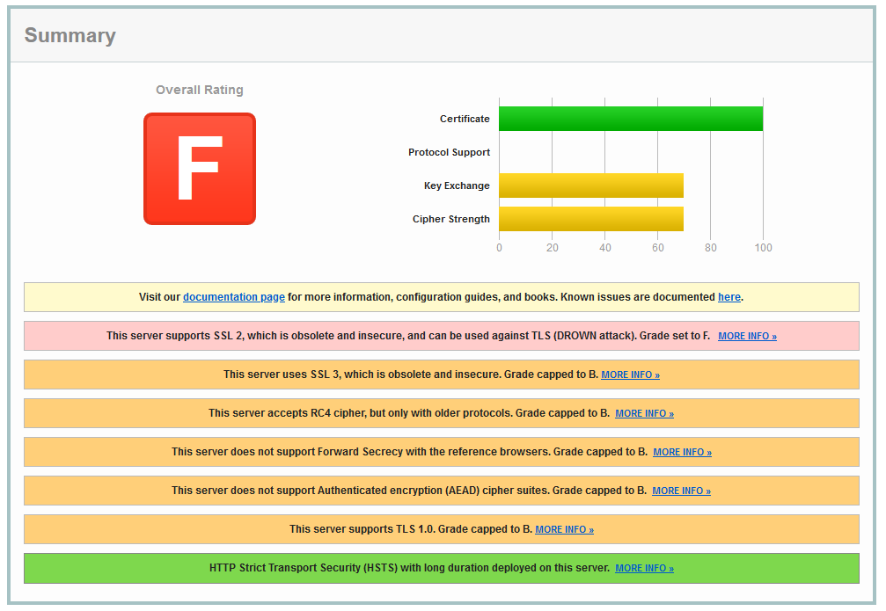
Task: Click the red SSL 2 warning banner
Action: (405, 336)
